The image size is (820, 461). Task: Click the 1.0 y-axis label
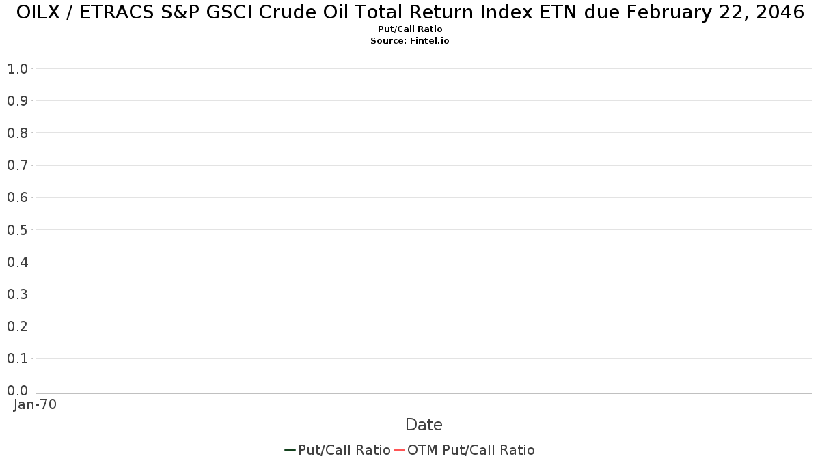point(17,68)
